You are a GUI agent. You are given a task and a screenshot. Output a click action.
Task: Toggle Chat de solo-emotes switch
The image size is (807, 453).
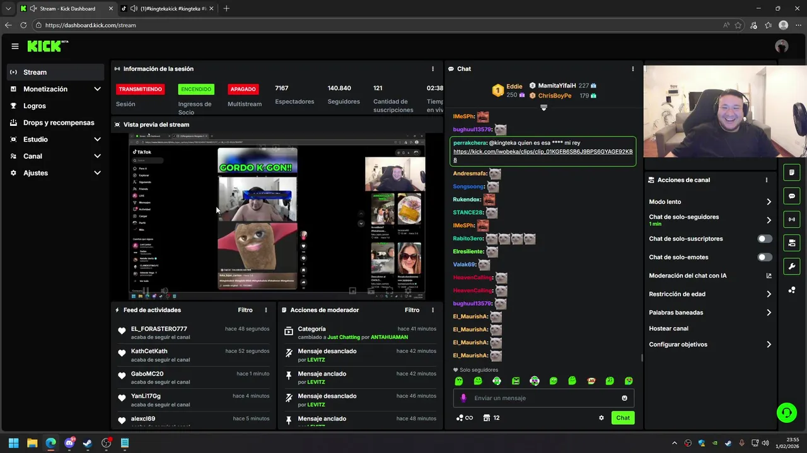pos(765,257)
